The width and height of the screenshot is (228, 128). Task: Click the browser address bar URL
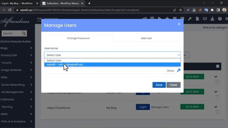(x=80, y=10)
